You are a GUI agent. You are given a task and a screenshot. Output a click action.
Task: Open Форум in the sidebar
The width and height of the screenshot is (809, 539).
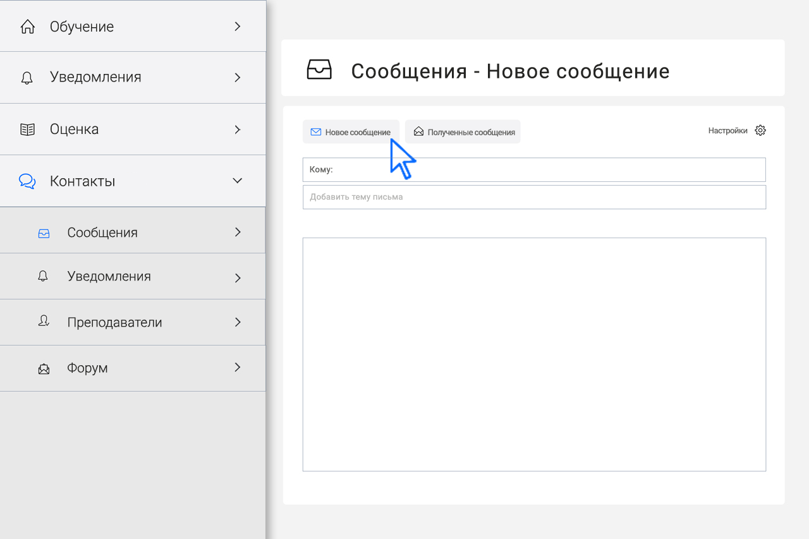pos(133,368)
